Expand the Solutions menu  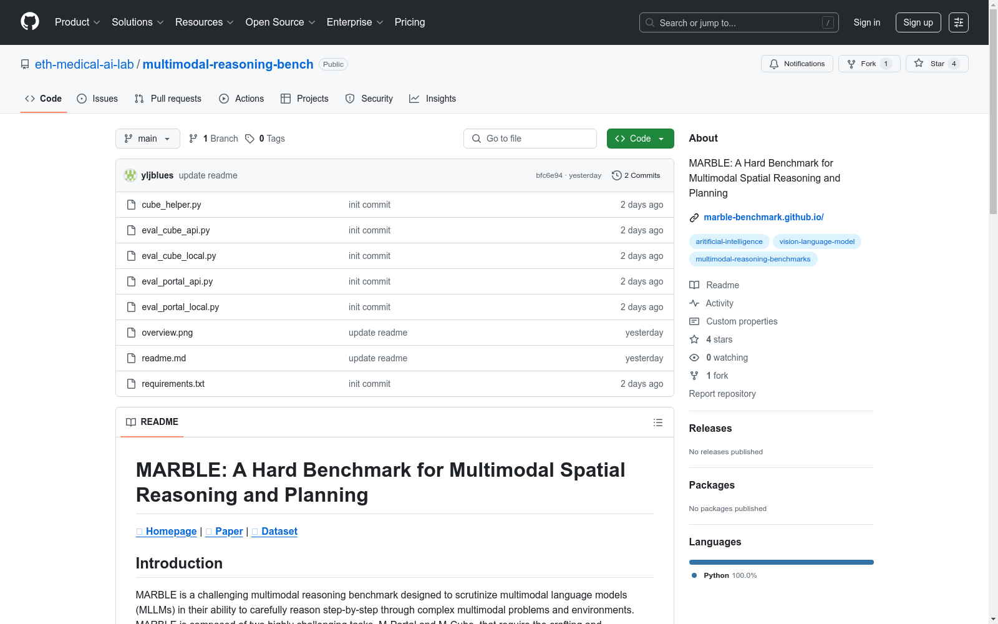click(138, 22)
